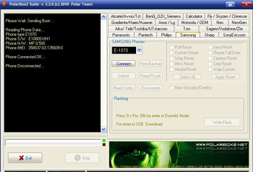
Task: Click the 'Phone Connected OK....' log line
Action: [26, 57]
